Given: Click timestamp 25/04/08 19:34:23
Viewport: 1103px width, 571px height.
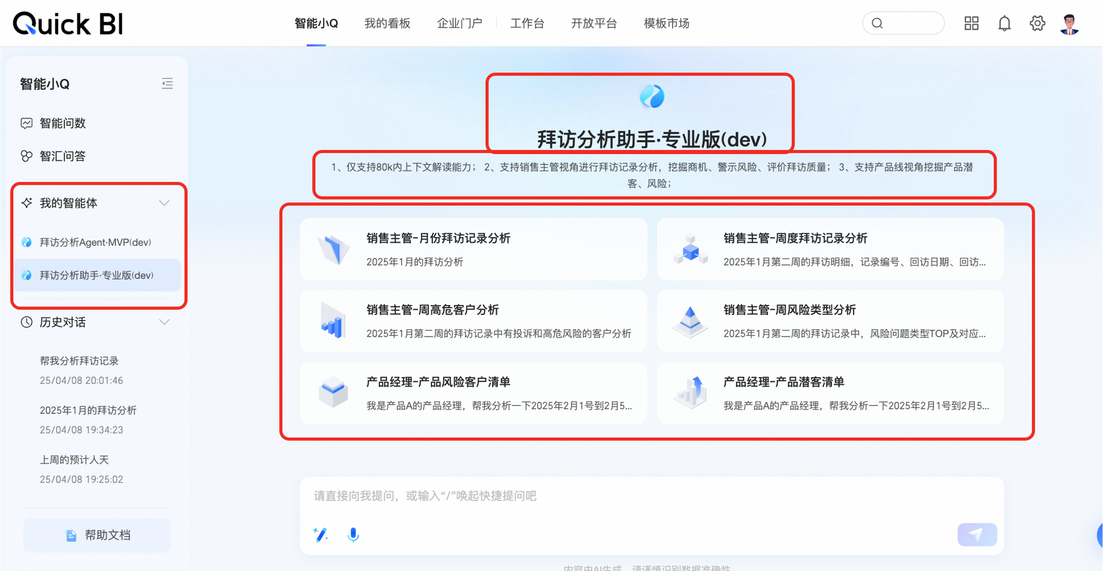Looking at the screenshot, I should click(x=81, y=430).
